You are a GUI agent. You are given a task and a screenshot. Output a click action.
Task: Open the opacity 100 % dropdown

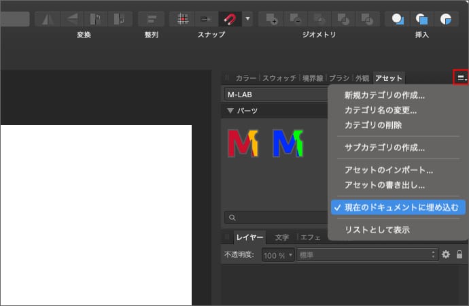pos(290,255)
